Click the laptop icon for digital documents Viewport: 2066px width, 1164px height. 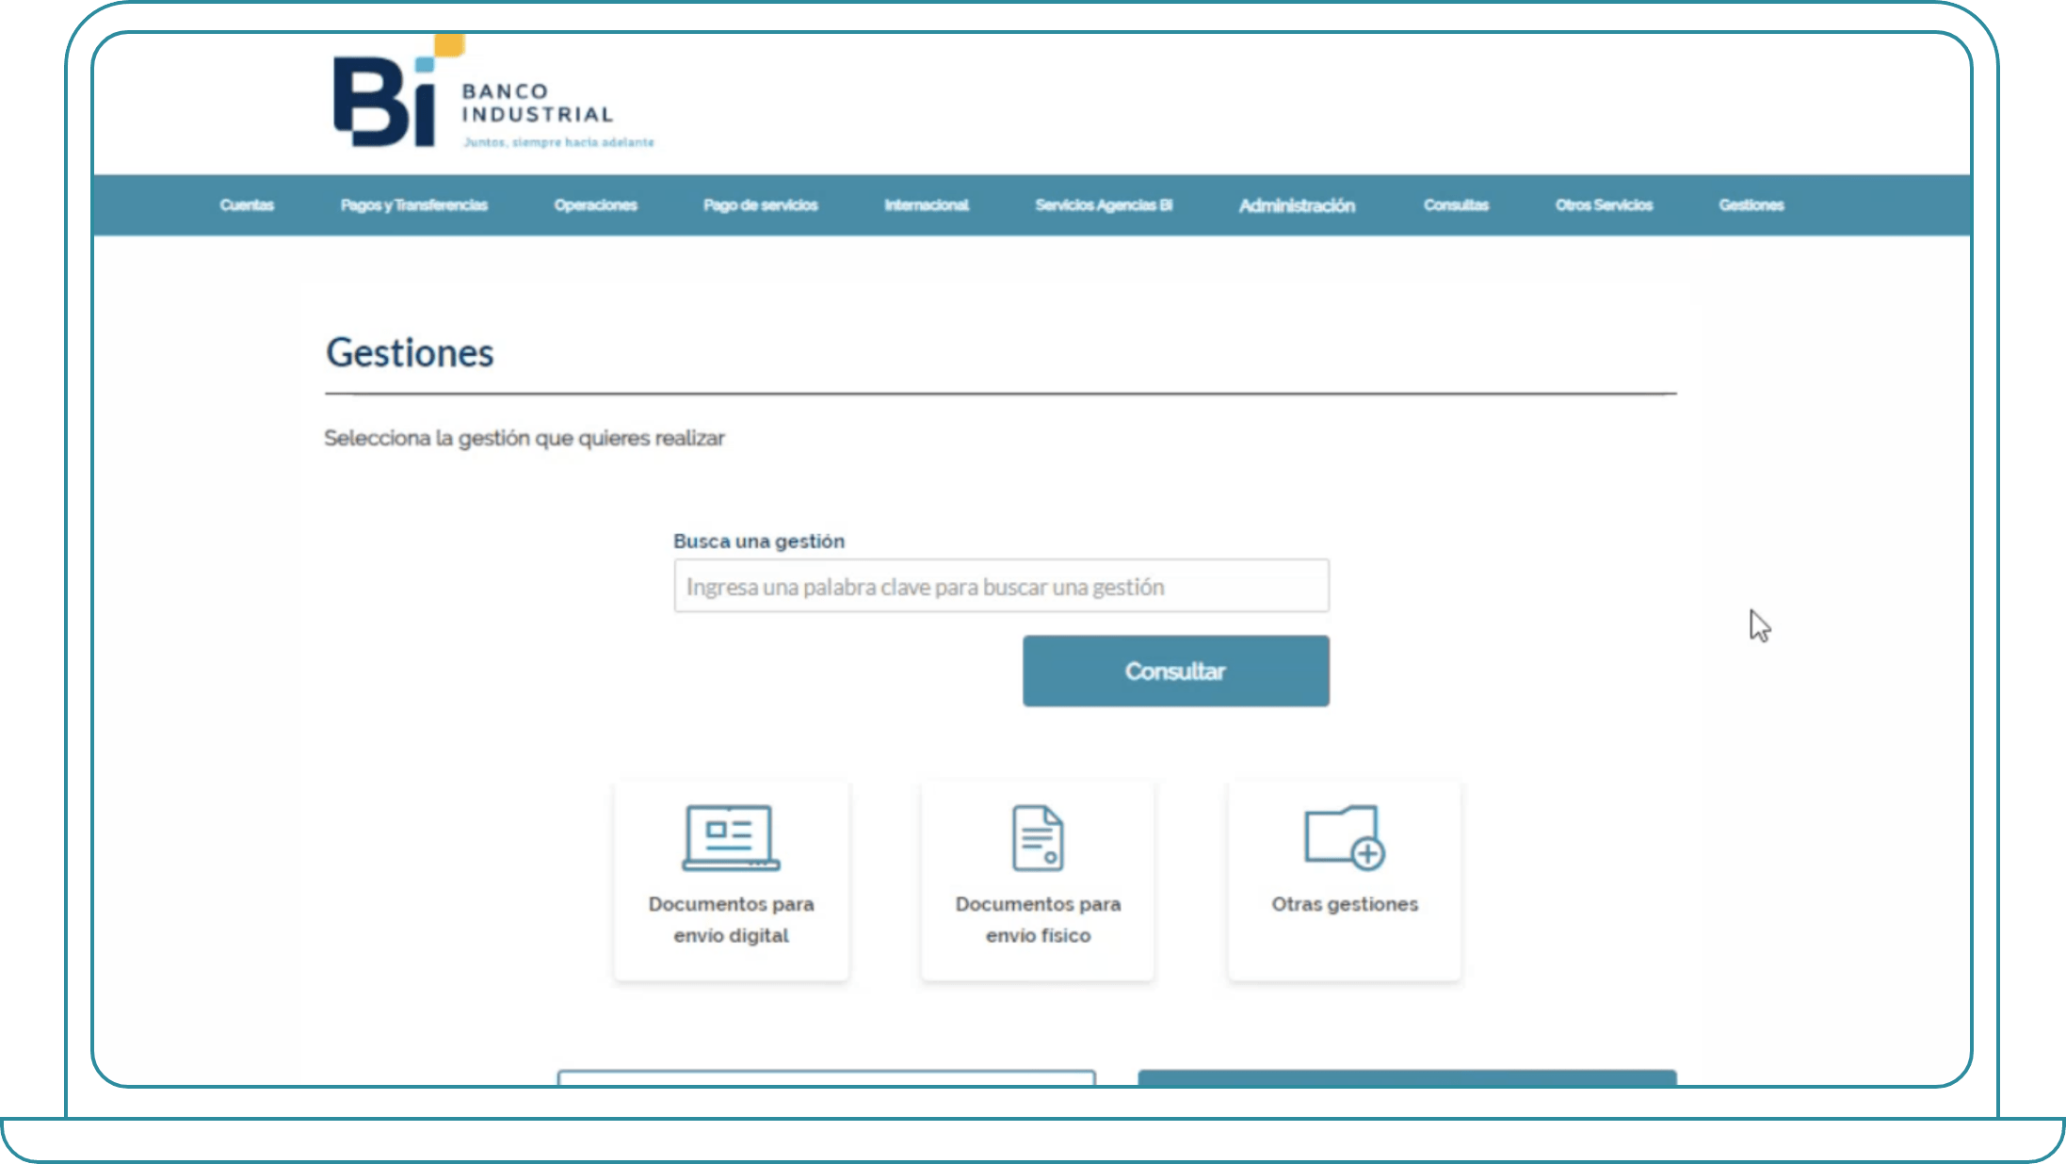pos(731,836)
